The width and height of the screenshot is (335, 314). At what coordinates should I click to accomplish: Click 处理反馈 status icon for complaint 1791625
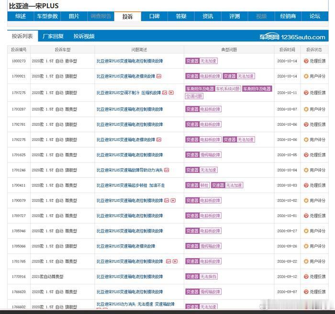[306, 155]
